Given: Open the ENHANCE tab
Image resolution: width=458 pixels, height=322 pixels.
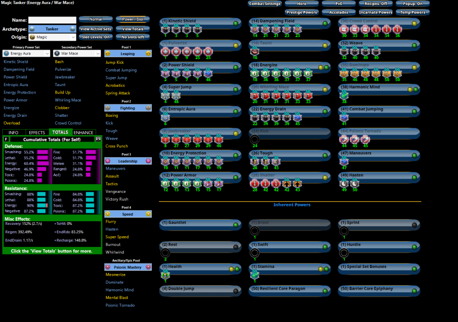Looking at the screenshot, I should [x=84, y=133].
